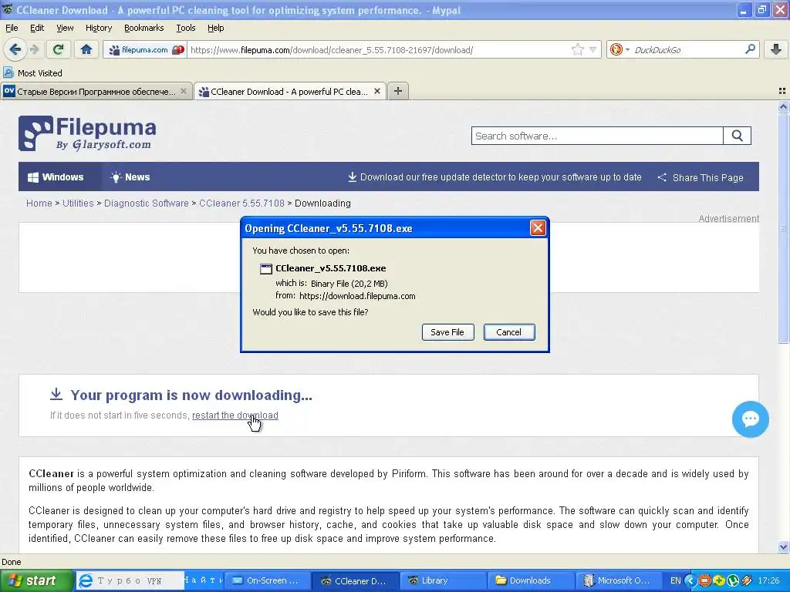Open CCleaner 5.55.7108 breadcrumb
This screenshot has height=592, width=790.
tap(241, 203)
